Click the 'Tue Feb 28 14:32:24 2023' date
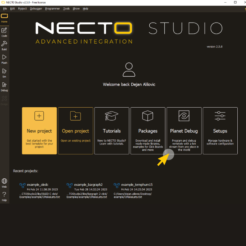 point(91,190)
